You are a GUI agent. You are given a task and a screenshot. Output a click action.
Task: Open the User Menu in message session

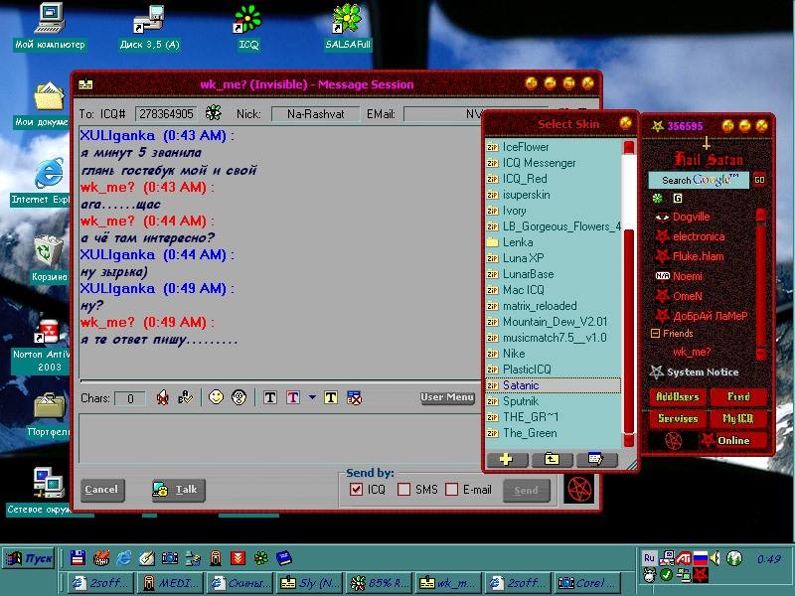coord(447,397)
